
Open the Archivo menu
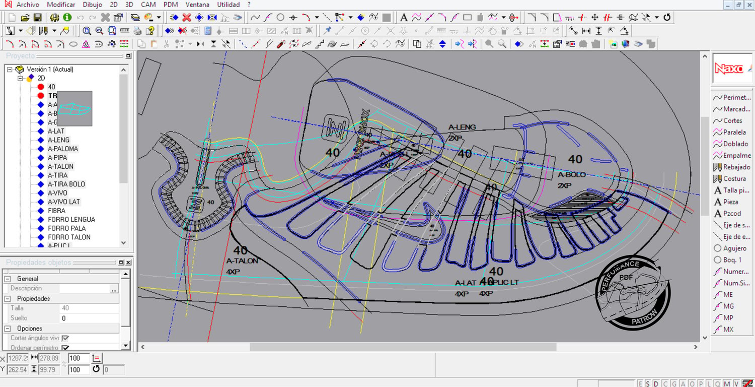coord(28,5)
